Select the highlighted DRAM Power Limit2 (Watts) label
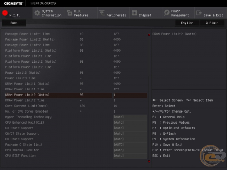The image size is (227, 170). pos(27,95)
